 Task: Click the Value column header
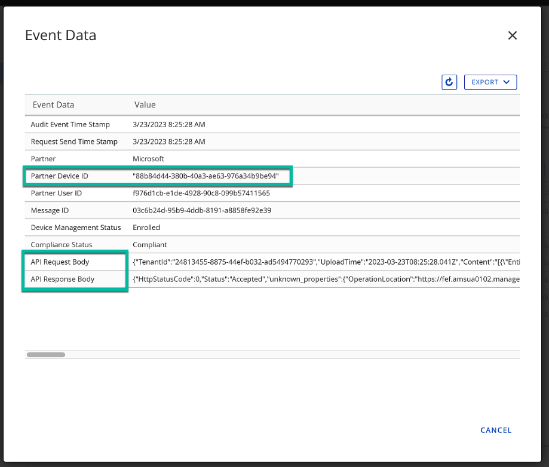pyautogui.click(x=145, y=105)
